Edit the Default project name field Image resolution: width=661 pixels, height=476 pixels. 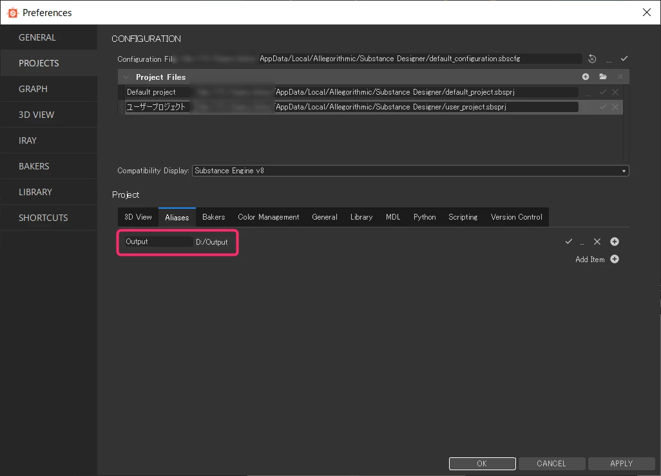[158, 92]
